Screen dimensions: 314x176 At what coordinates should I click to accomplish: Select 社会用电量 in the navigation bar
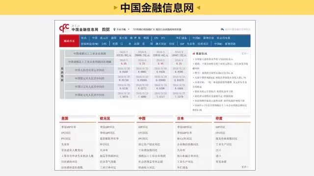click(x=224, y=38)
